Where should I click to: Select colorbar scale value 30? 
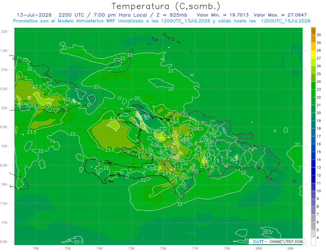(319, 35)
